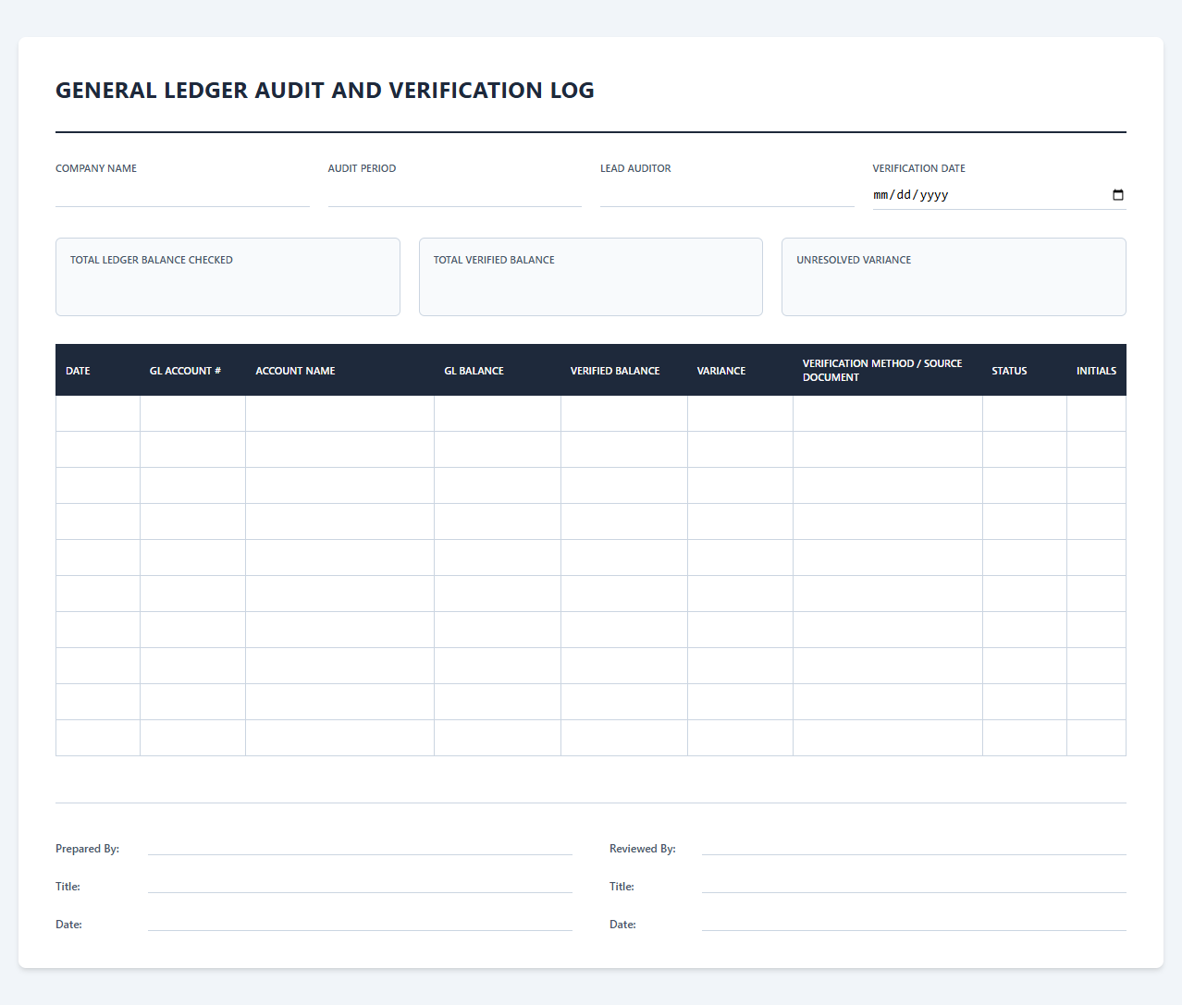Click the first row GL Balance cell
The image size is (1182, 1005).
(498, 413)
